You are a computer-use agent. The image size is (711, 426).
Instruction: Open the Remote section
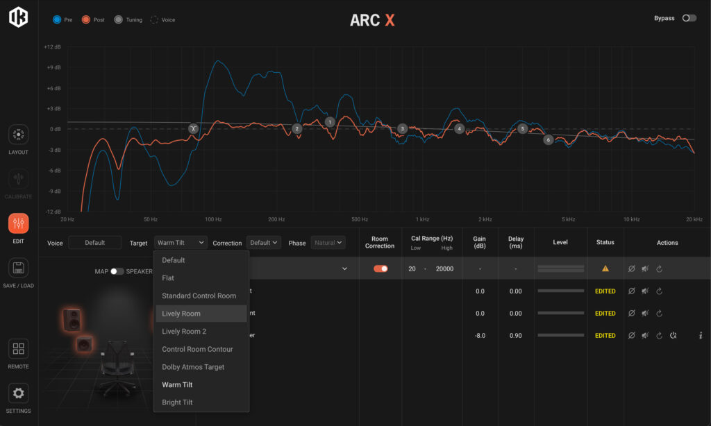tap(19, 350)
